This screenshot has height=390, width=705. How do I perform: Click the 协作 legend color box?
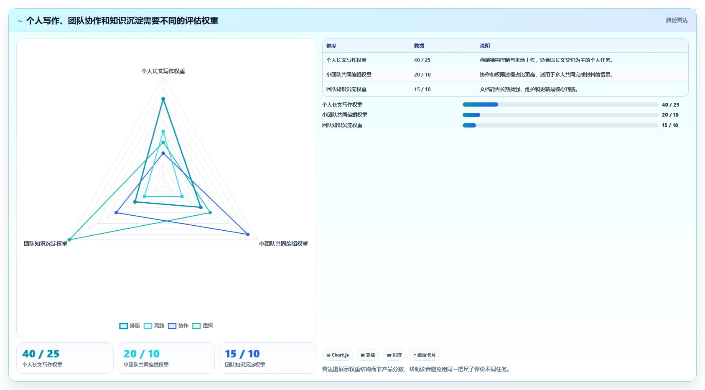coord(172,326)
